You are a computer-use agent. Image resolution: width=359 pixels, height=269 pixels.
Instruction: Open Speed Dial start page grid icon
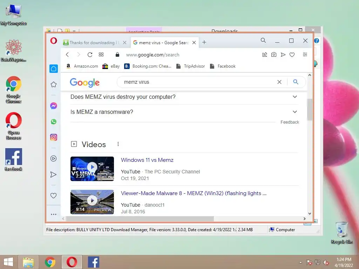(101, 54)
